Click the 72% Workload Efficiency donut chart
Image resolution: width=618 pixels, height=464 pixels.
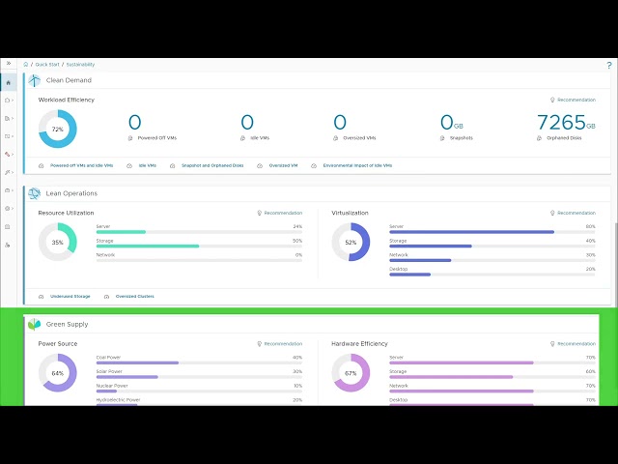pyautogui.click(x=58, y=129)
